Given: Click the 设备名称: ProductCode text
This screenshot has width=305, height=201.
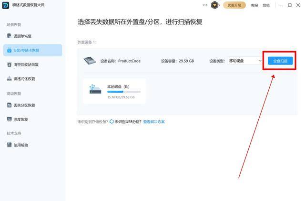Looking at the screenshot, I should point(121,61).
